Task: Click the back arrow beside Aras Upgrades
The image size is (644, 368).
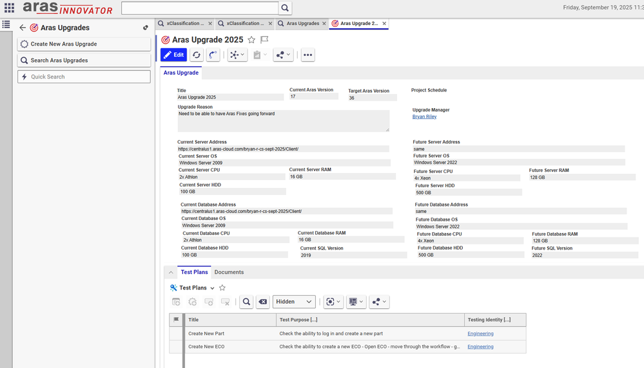Action: [x=23, y=28]
